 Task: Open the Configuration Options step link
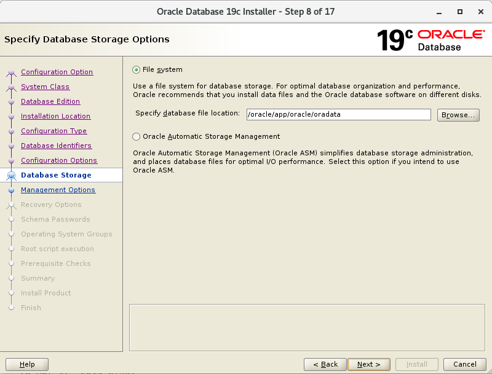59,160
